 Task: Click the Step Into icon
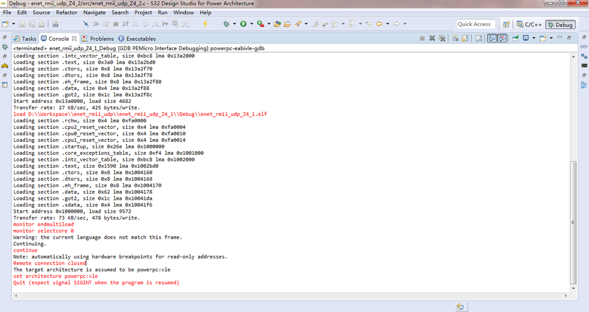[x=135, y=24]
